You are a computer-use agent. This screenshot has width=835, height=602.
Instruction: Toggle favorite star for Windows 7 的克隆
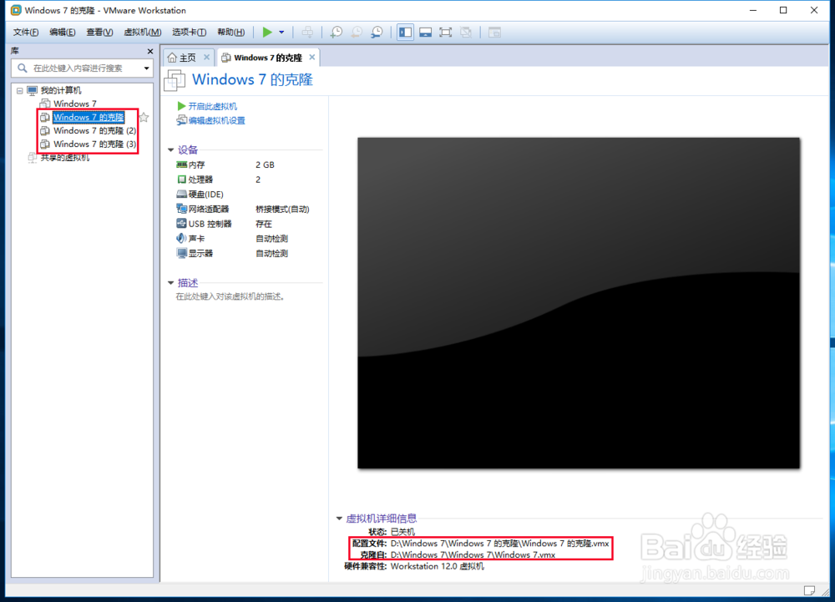tap(144, 117)
